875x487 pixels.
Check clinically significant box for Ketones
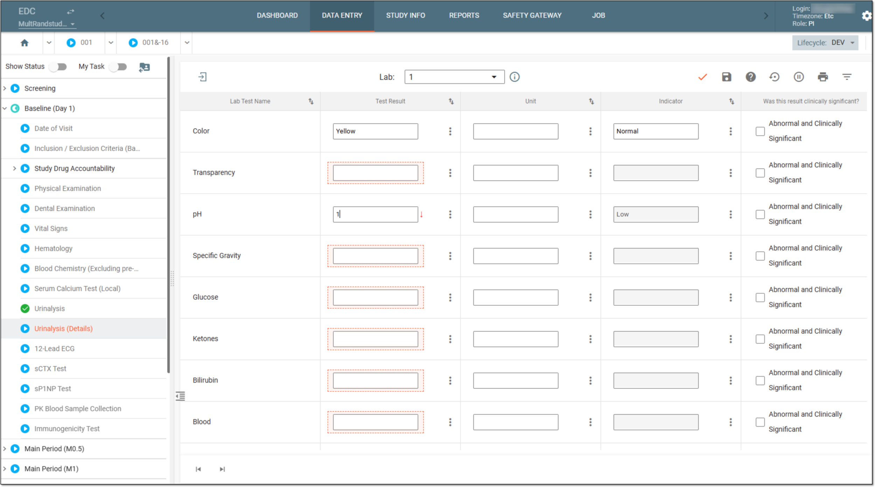(x=760, y=339)
